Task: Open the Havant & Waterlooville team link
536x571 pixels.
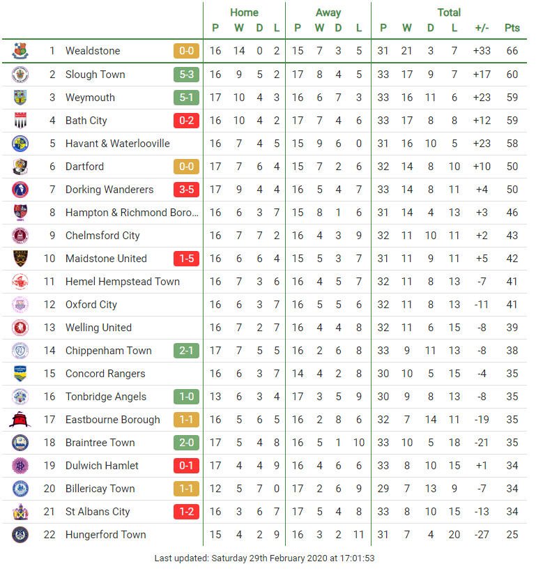Action: coord(117,144)
